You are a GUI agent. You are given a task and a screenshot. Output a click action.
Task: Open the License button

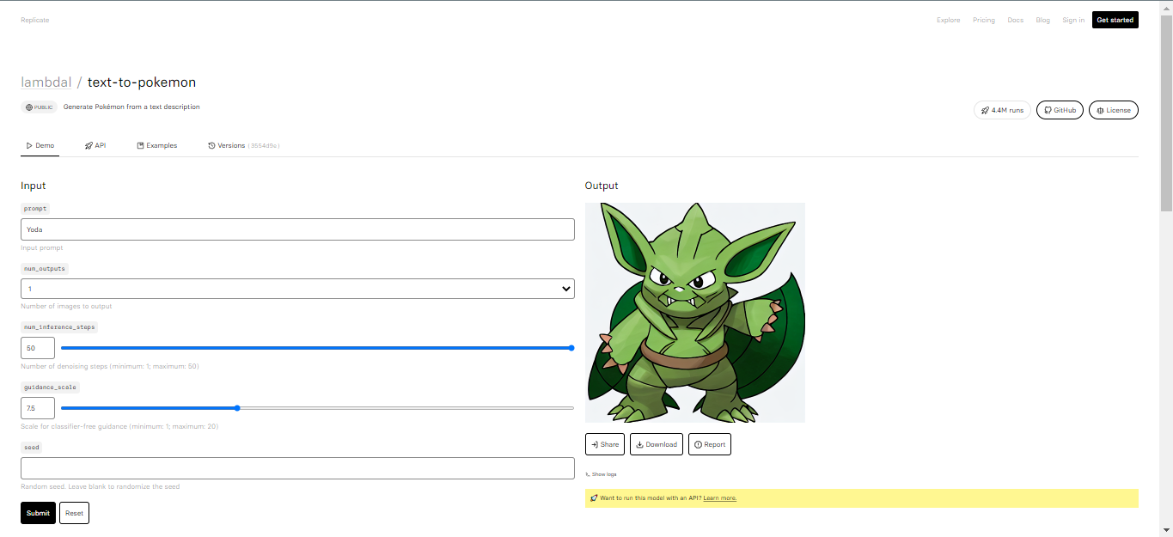coord(1114,110)
